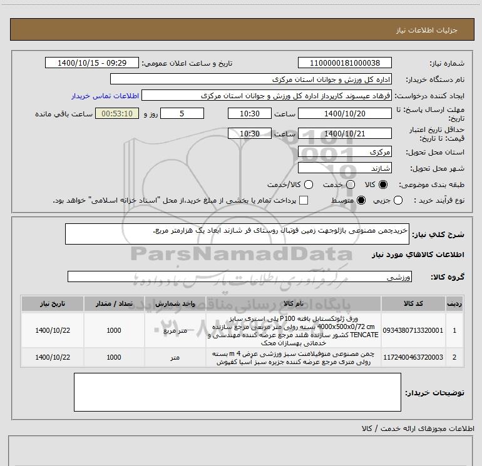Click the کد کالا column header
482x466 pixels.
413,303
